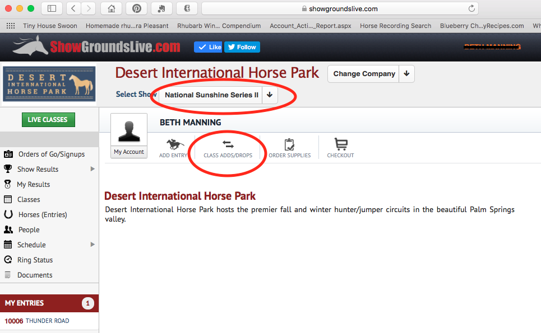Click Documents page icon
This screenshot has height=333, width=541.
[8, 275]
